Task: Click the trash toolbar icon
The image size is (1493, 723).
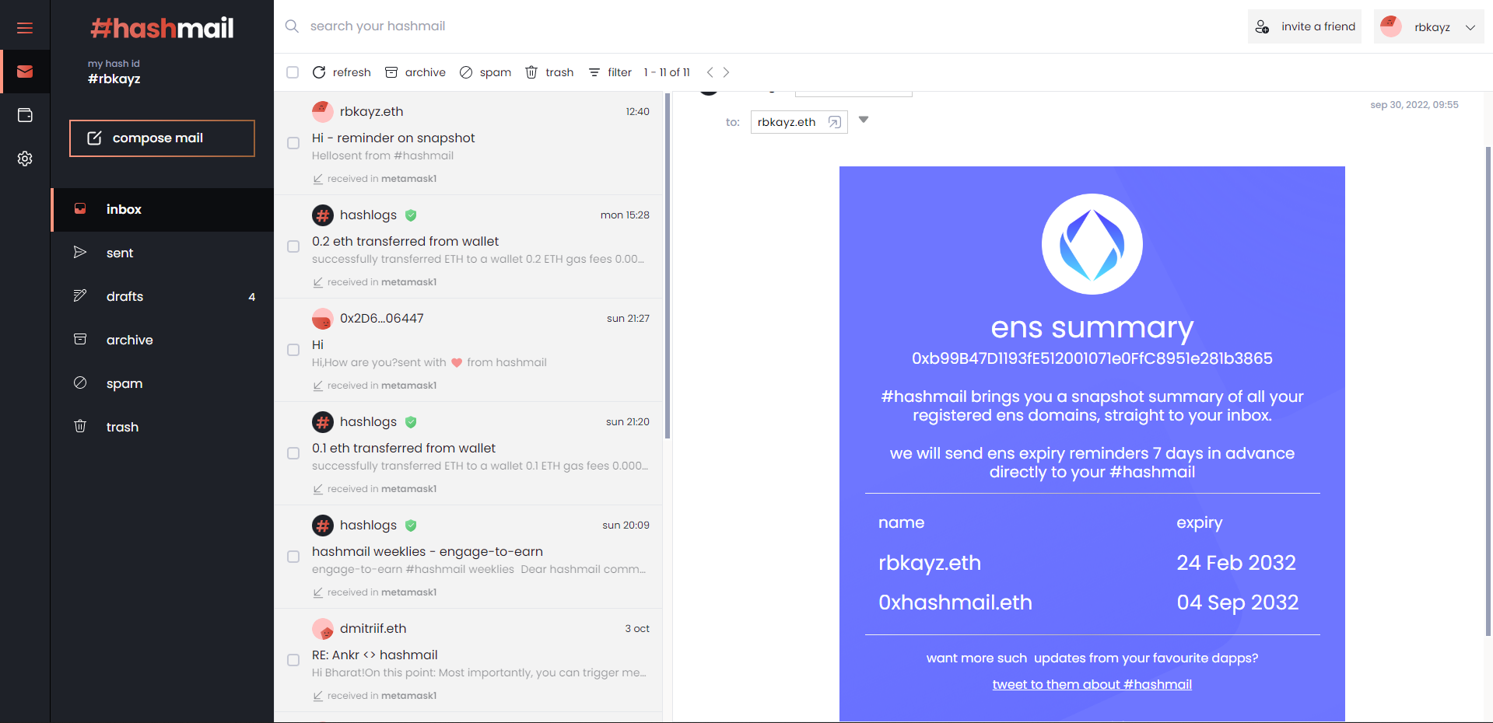Action: click(531, 72)
